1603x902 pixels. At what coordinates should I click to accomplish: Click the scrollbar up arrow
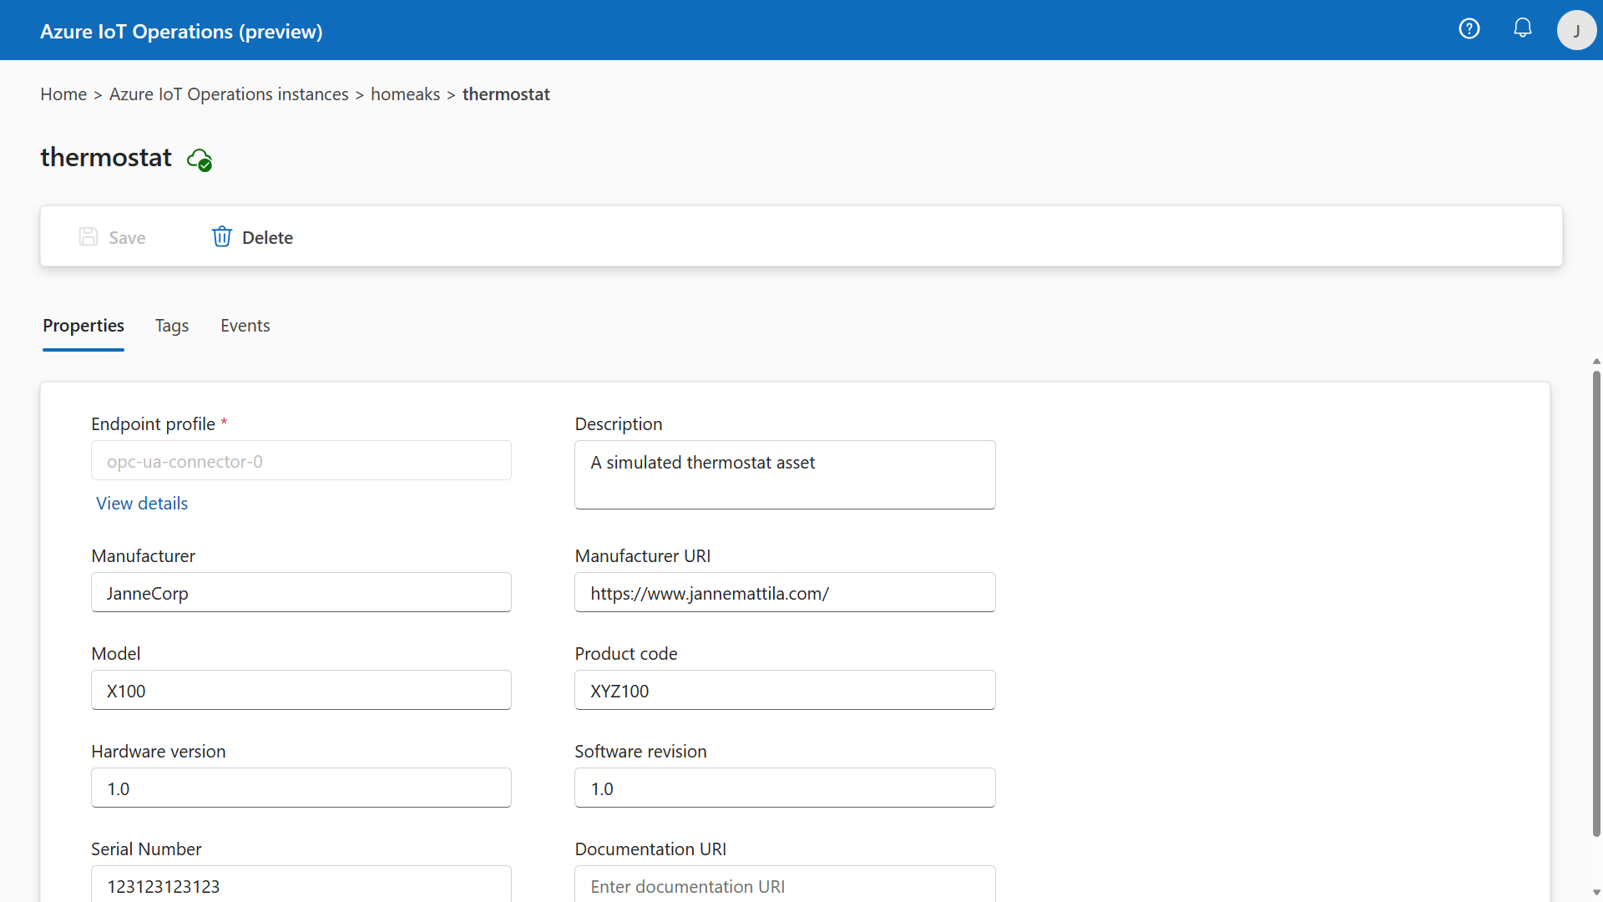tap(1596, 362)
